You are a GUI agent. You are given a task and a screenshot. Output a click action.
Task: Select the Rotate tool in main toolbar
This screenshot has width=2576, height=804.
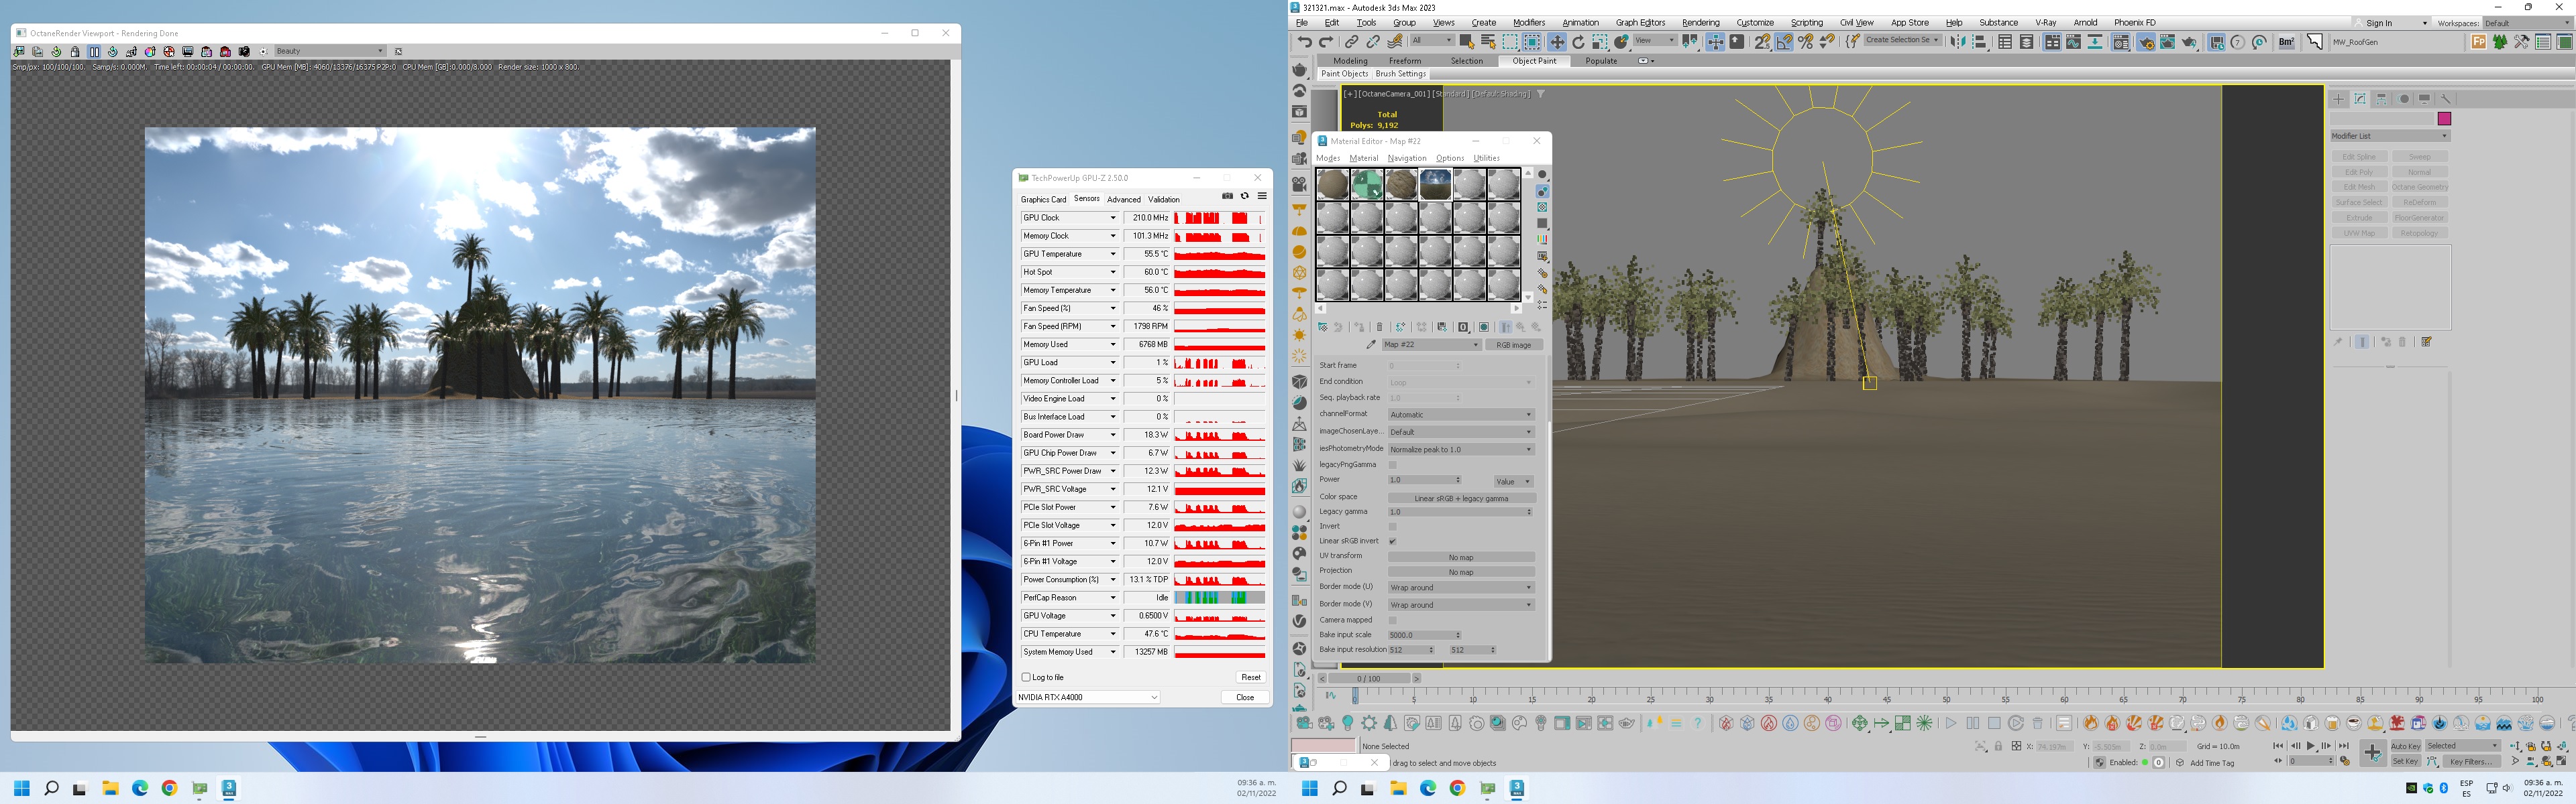coord(1578,42)
